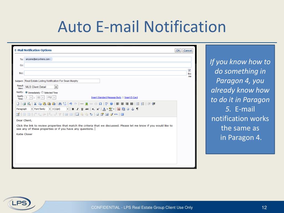This screenshot has height=213, width=284.
Task: Align text left
Action: pyautogui.click(x=118, y=104)
